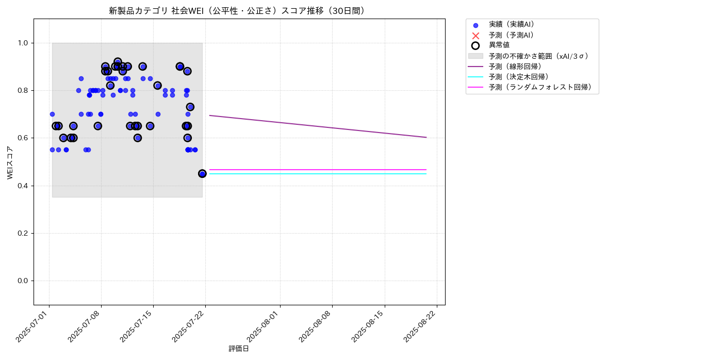Click the x-axis label 評価日
Viewport: 722px width, 361px height.
pos(239,349)
